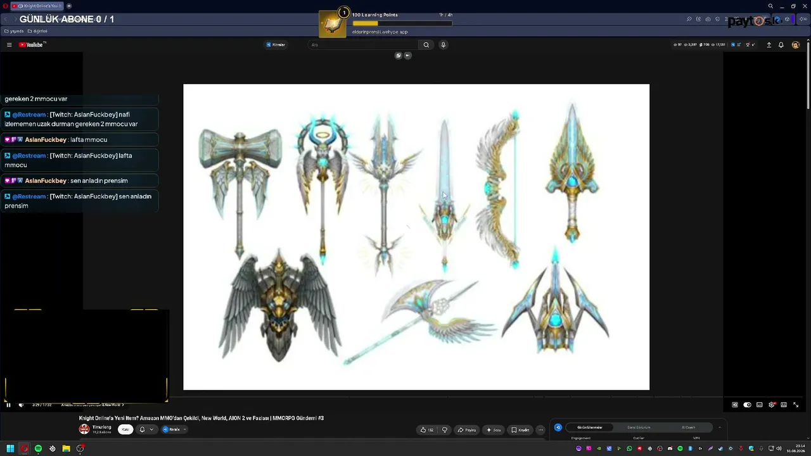Save the video with Kaydet
Screen dimensions: 811x456
click(x=520, y=430)
